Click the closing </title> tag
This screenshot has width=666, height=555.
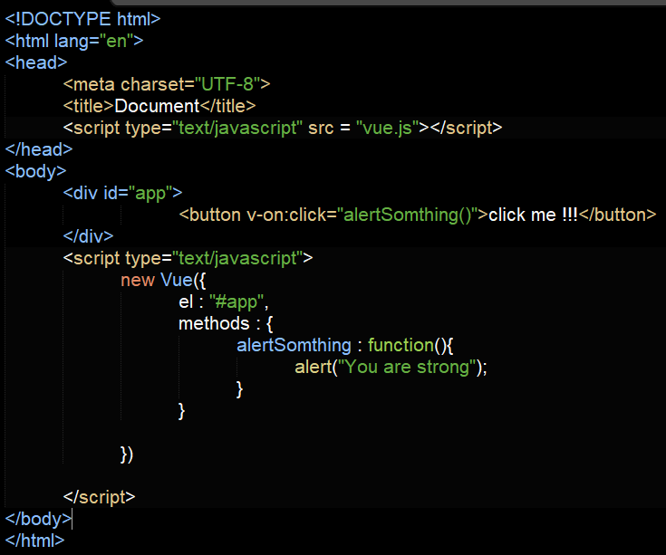227,106
